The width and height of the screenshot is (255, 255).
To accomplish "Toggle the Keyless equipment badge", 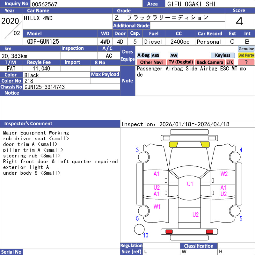I will pyautogui.click(x=222, y=55).
